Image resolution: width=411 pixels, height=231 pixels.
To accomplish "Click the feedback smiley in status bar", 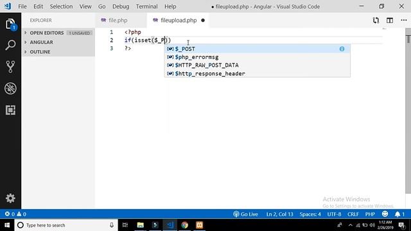I will pyautogui.click(x=385, y=214).
